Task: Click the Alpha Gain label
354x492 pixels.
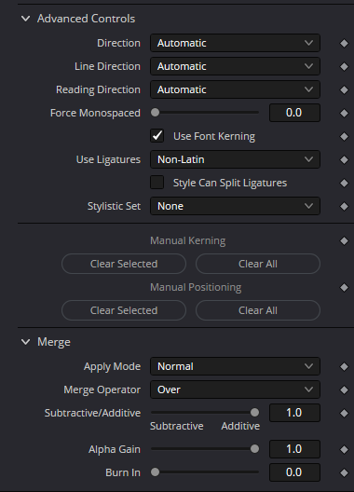Action: (x=115, y=449)
